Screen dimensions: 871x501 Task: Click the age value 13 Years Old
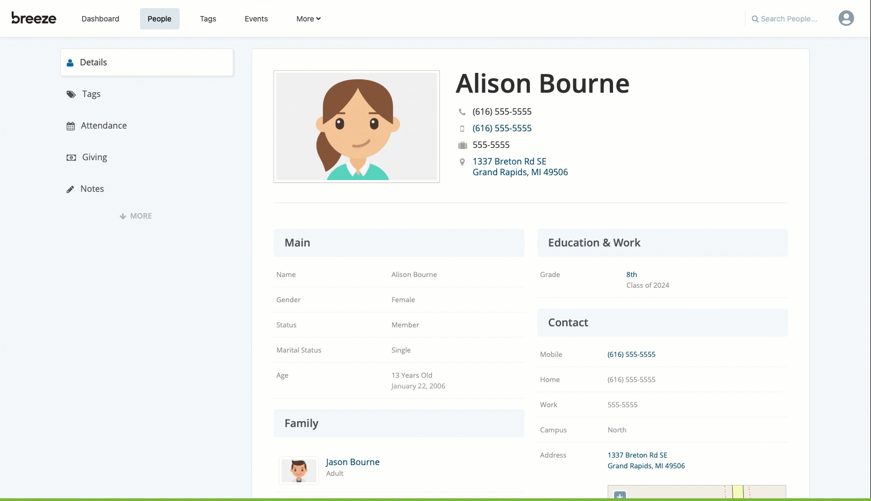[412, 375]
